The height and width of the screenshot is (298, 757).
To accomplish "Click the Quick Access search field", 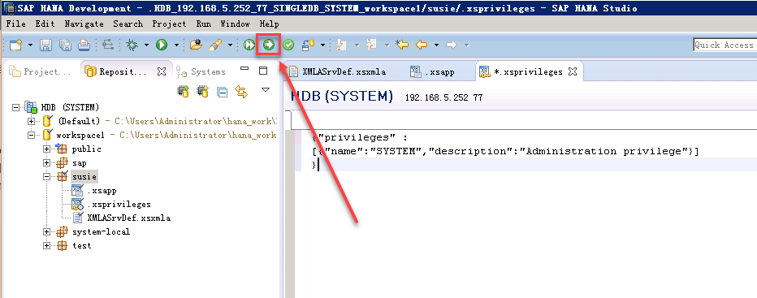I will 725,45.
